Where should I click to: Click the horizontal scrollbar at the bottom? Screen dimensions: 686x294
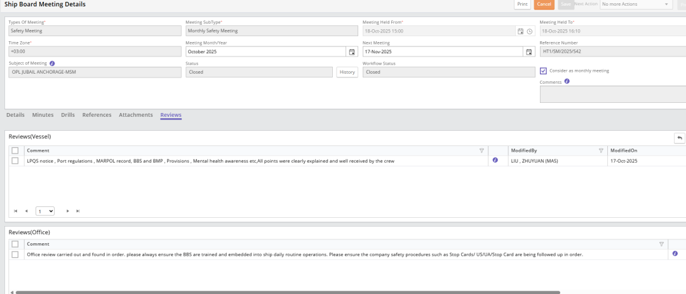click(286, 292)
